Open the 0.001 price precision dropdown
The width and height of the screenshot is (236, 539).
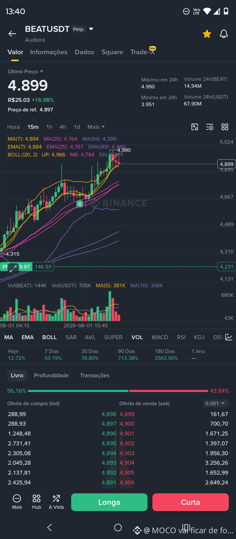215,403
